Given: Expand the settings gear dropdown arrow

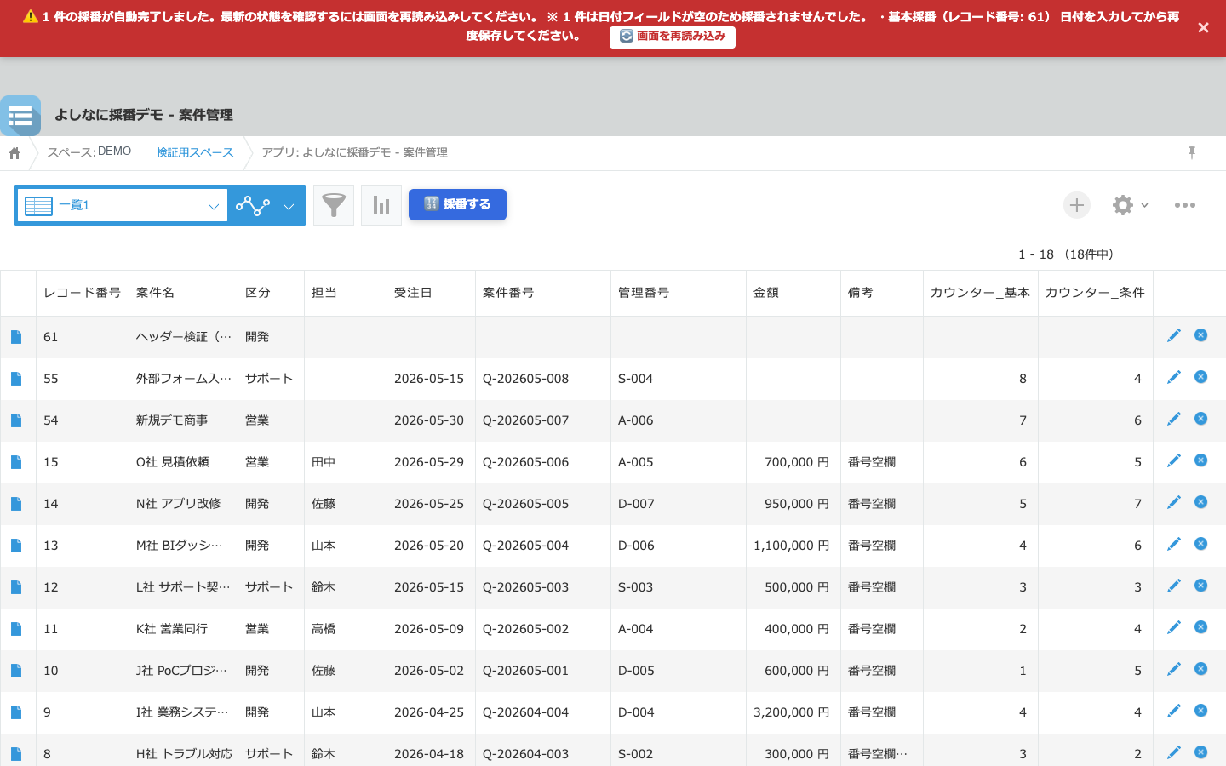Looking at the screenshot, I should click(1144, 205).
